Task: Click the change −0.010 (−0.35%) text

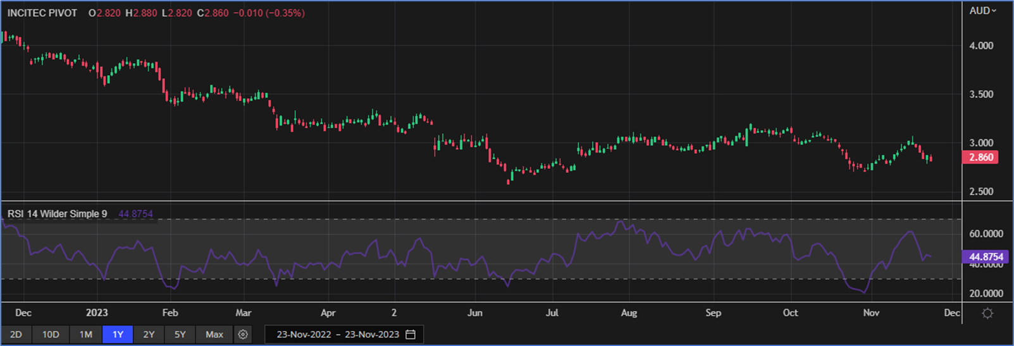Action: pyautogui.click(x=269, y=13)
